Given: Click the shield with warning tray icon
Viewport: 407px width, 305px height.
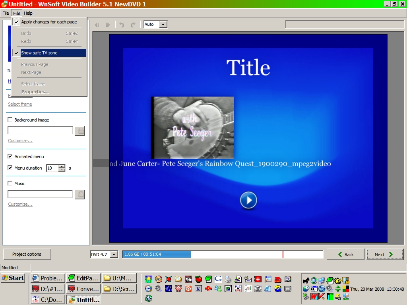Looking at the screenshot, I should 346,281.
